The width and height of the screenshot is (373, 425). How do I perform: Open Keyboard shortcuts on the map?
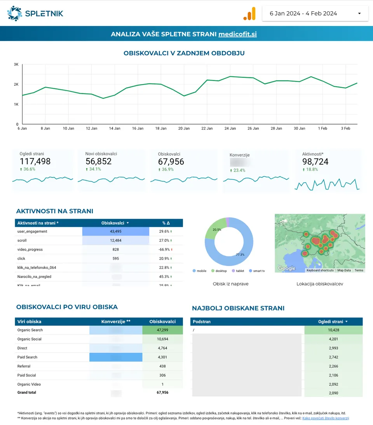(x=320, y=270)
